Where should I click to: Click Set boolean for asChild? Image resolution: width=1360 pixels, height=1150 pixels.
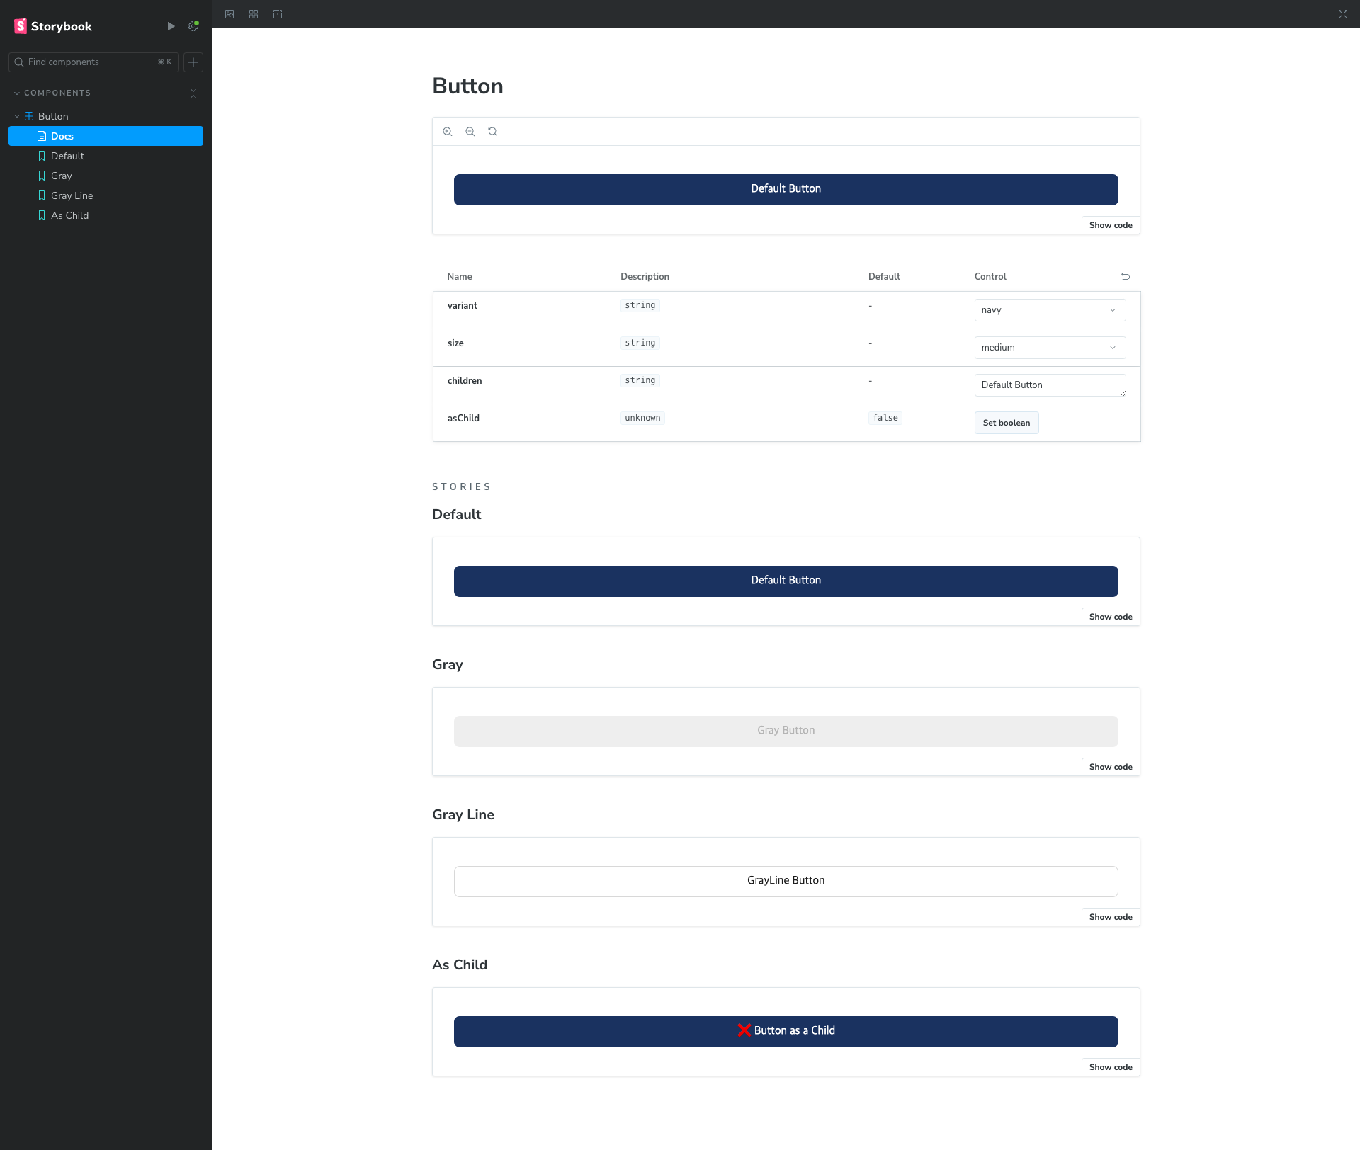point(1006,423)
